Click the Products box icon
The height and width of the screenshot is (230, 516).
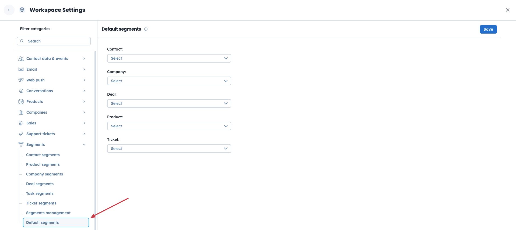point(21,102)
